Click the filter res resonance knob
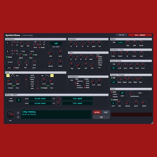 coord(79,65)
